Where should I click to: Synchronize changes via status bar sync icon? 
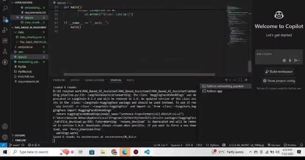[23, 145]
